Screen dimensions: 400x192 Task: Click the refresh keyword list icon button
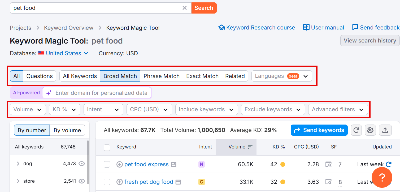point(356,130)
